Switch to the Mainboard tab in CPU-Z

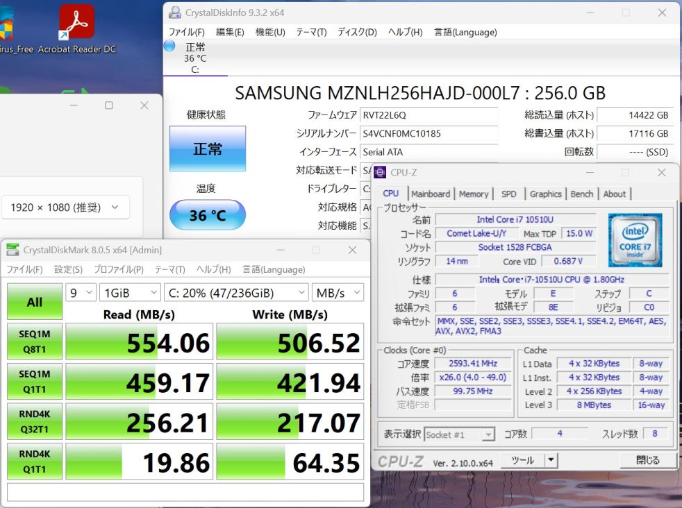click(x=431, y=194)
